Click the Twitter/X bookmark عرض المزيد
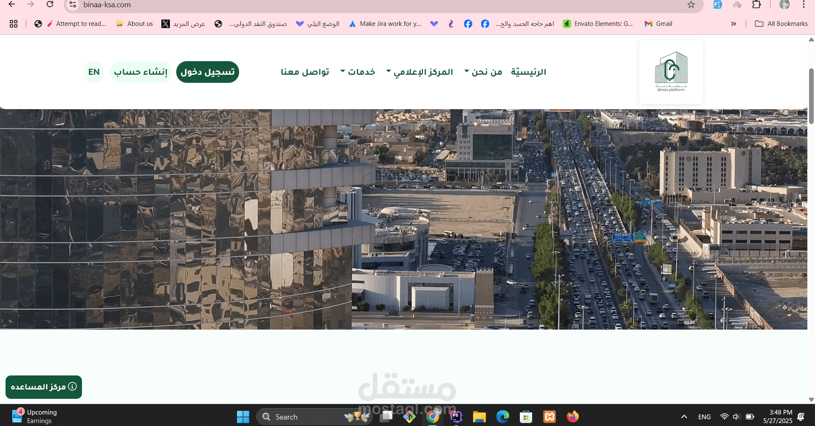Viewport: 815px width, 426px height. point(183,24)
